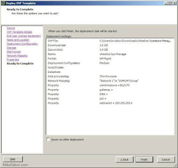Click the Back button

pos(125,160)
